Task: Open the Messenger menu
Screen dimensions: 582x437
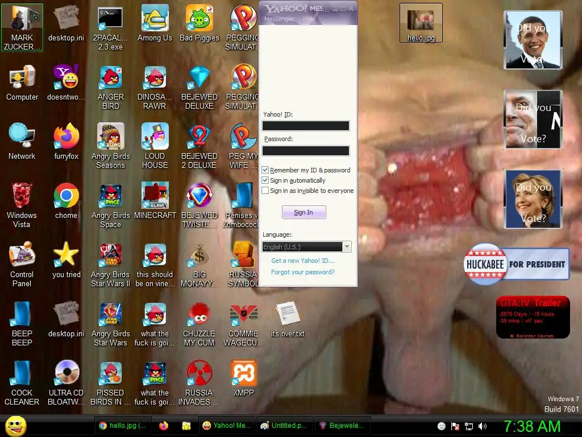Action: [x=278, y=19]
